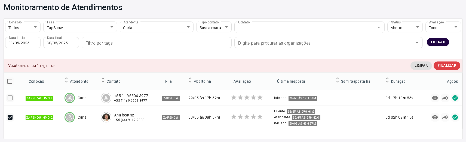
Task: Uncheck the Ana beatriz row checkbox
Action: pos(10,117)
